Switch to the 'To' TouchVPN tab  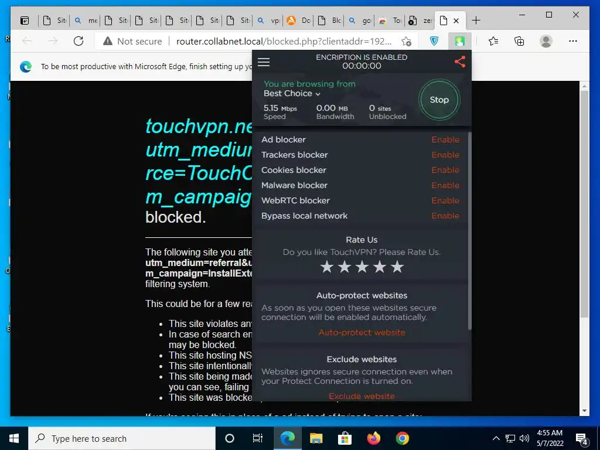[x=390, y=21]
